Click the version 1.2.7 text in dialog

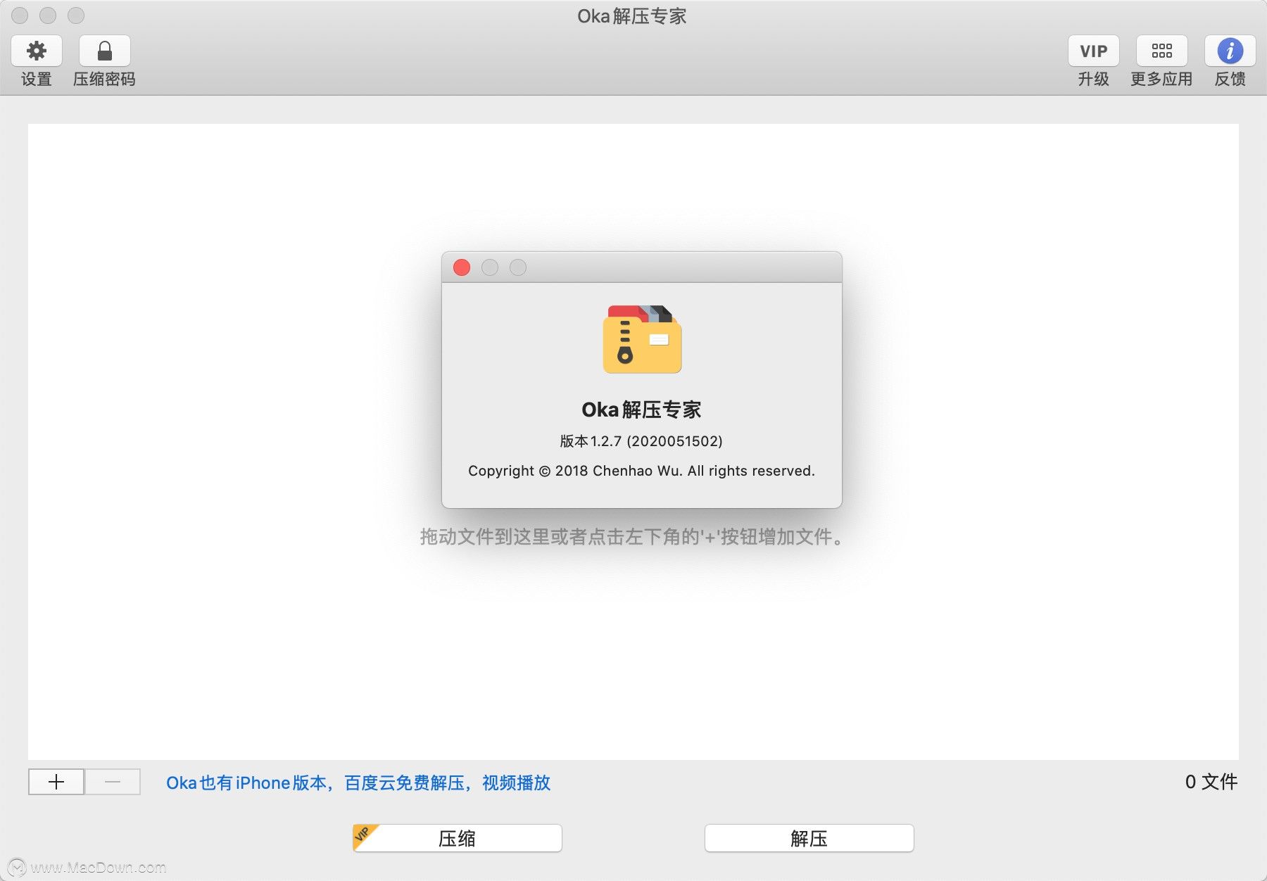[x=639, y=441]
